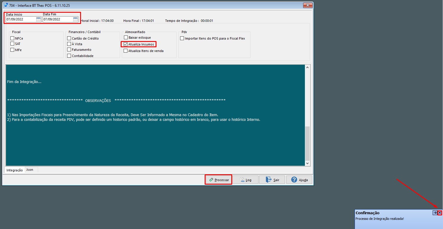This screenshot has width=443, height=229.
Task: Enable Importar Itens do POS para o Fiscal Flex
Action: click(182, 38)
